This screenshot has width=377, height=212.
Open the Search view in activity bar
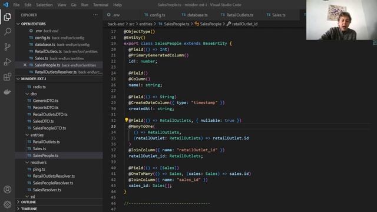click(x=7, y=31)
